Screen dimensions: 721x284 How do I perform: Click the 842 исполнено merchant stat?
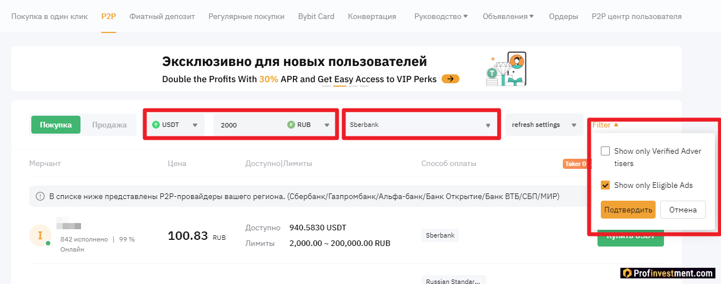[84, 239]
